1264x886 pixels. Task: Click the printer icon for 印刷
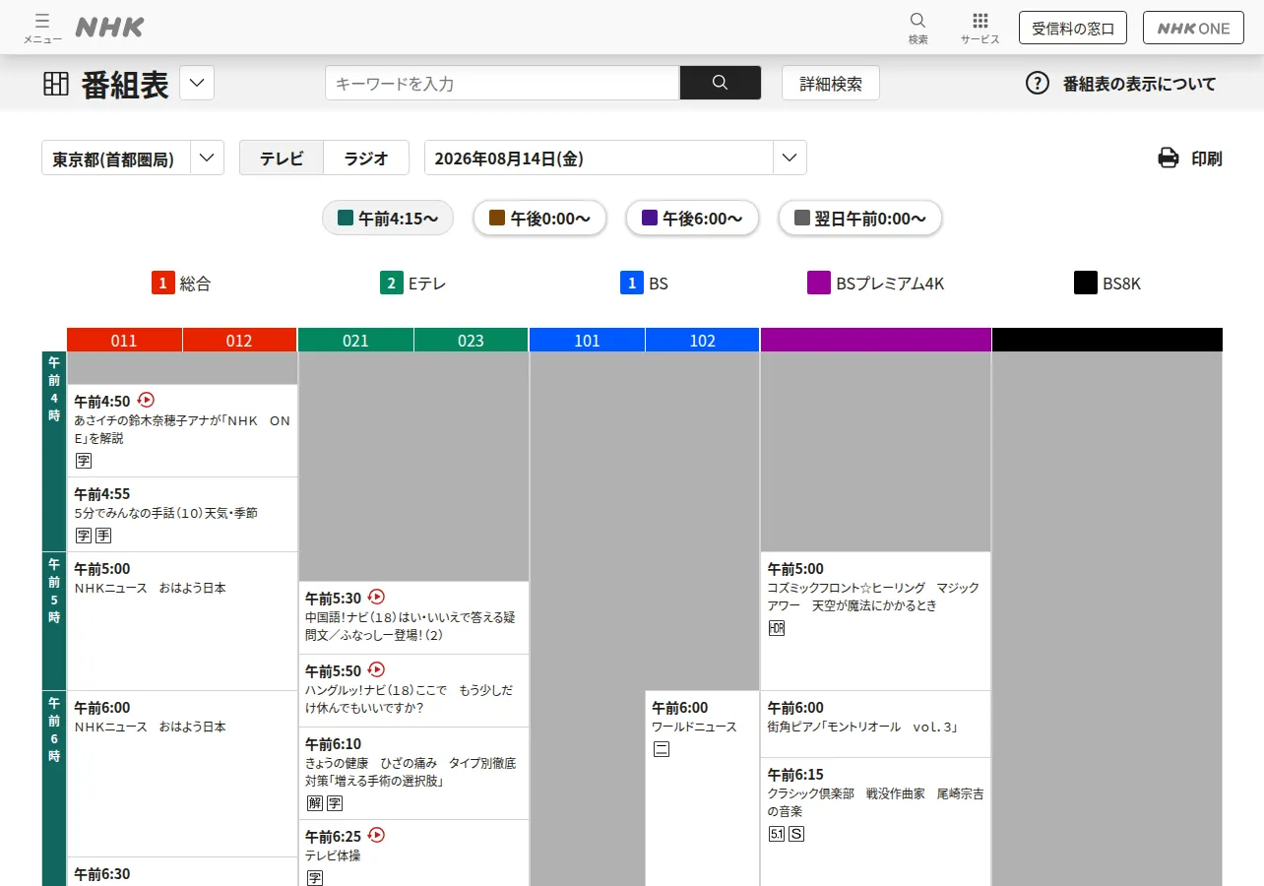(1169, 158)
